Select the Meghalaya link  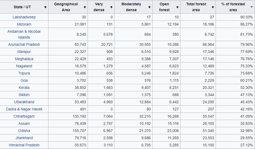(24, 59)
